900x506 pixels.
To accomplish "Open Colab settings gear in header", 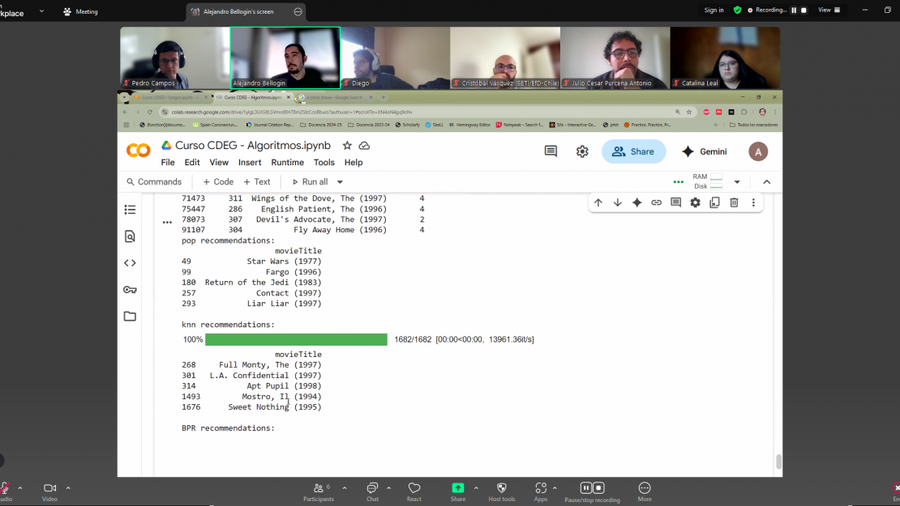I will point(582,151).
